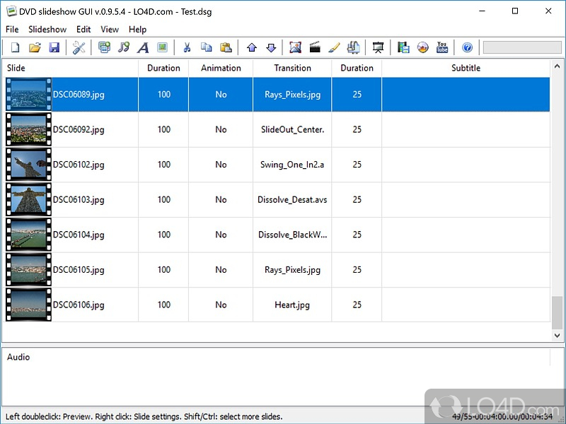
Task: Save the project using the floppy disk icon
Action: [54, 47]
